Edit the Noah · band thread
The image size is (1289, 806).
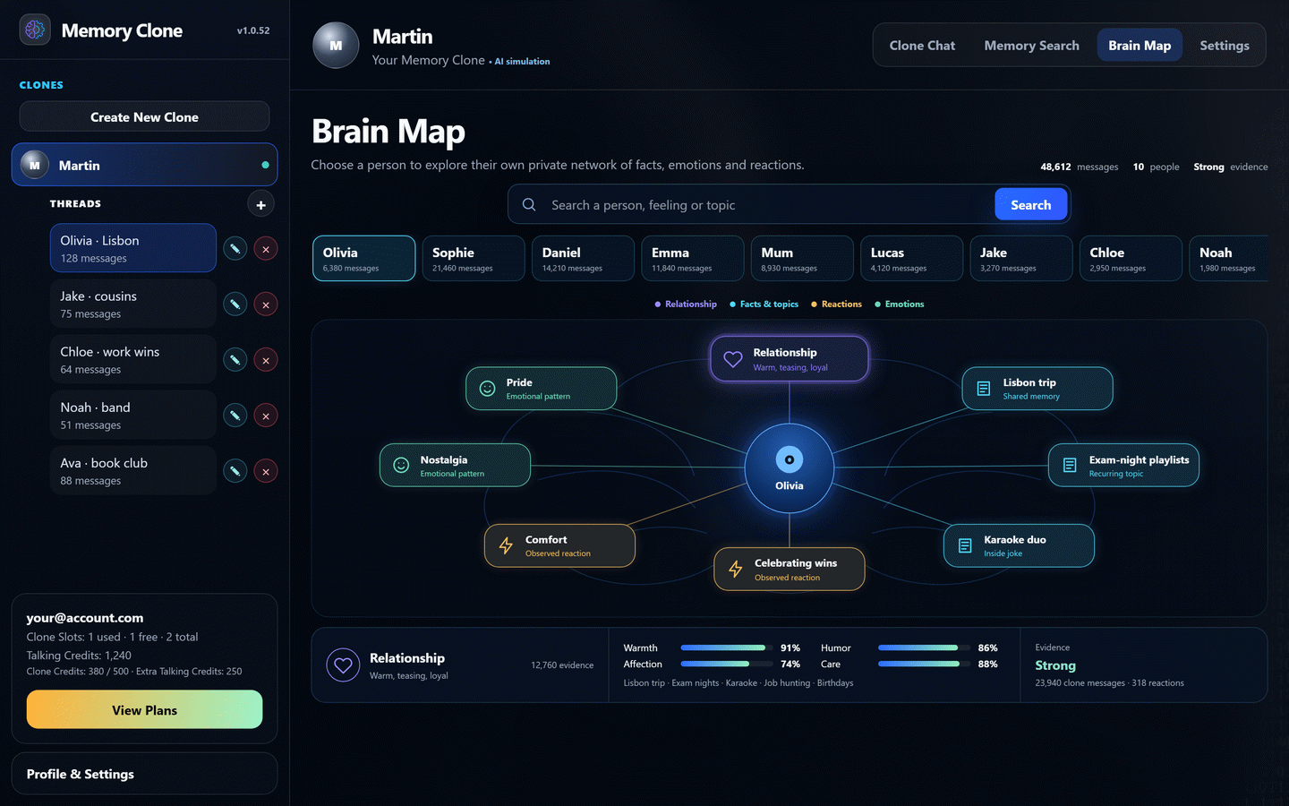click(x=235, y=415)
